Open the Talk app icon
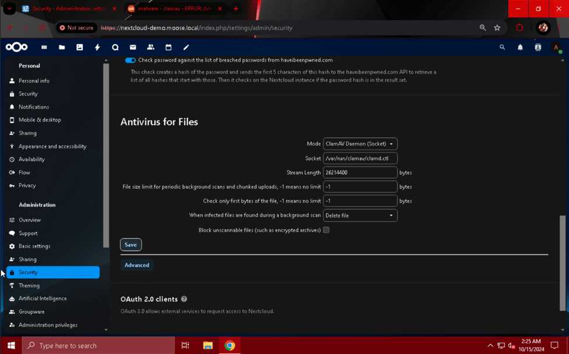The height and width of the screenshot is (354, 569). pos(115,47)
